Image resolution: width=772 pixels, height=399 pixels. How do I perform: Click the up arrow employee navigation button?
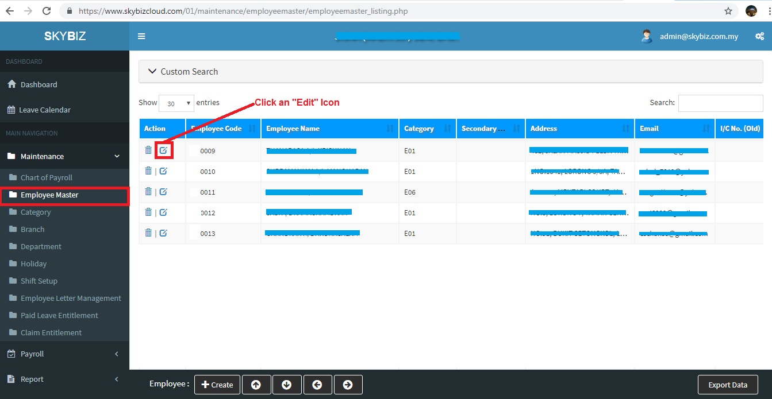256,385
